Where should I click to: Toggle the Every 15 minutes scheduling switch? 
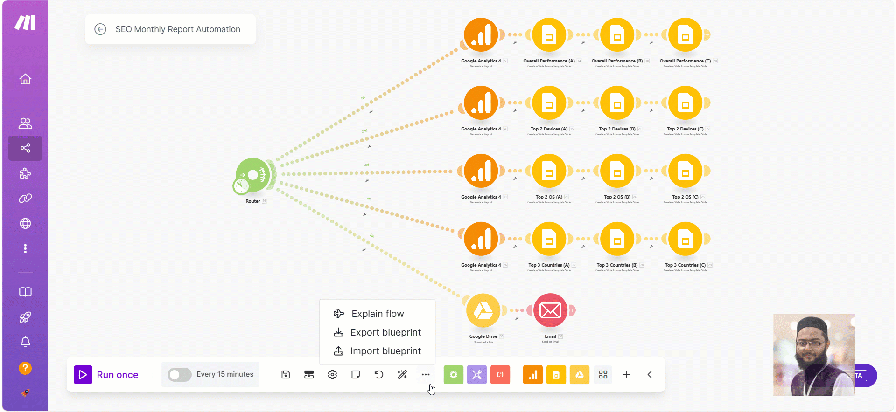click(180, 375)
